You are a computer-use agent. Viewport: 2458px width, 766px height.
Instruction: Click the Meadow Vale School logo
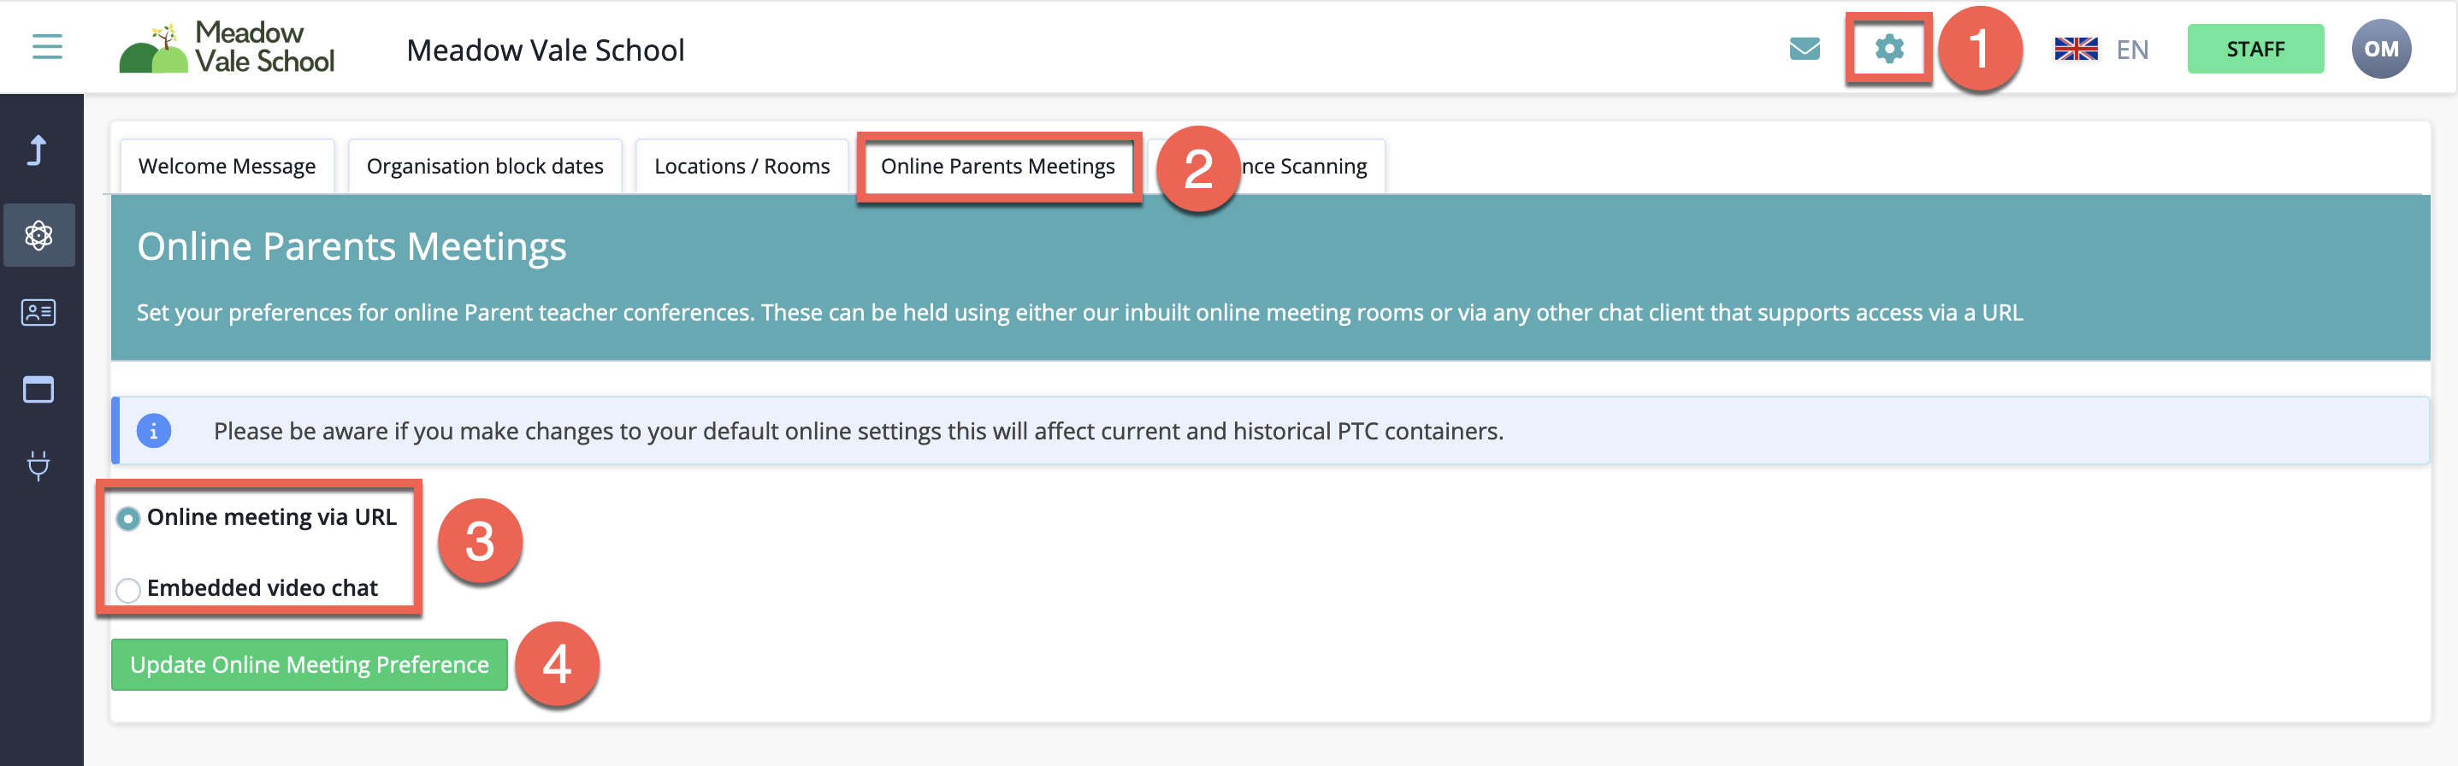(226, 48)
